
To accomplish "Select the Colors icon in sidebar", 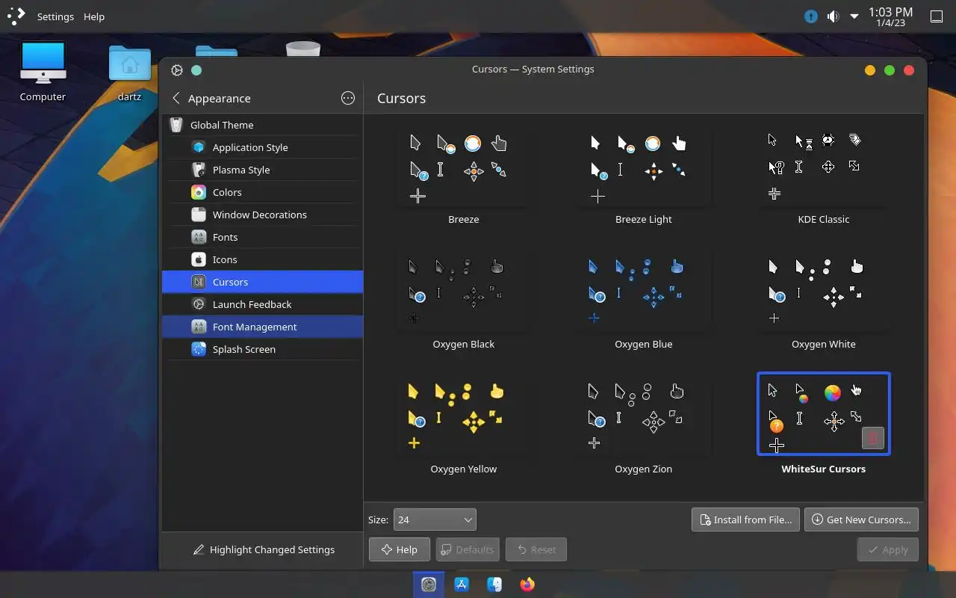I will tap(198, 192).
